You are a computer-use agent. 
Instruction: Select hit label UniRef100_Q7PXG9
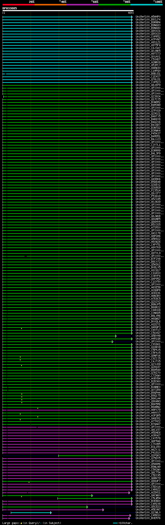coord(148,111)
